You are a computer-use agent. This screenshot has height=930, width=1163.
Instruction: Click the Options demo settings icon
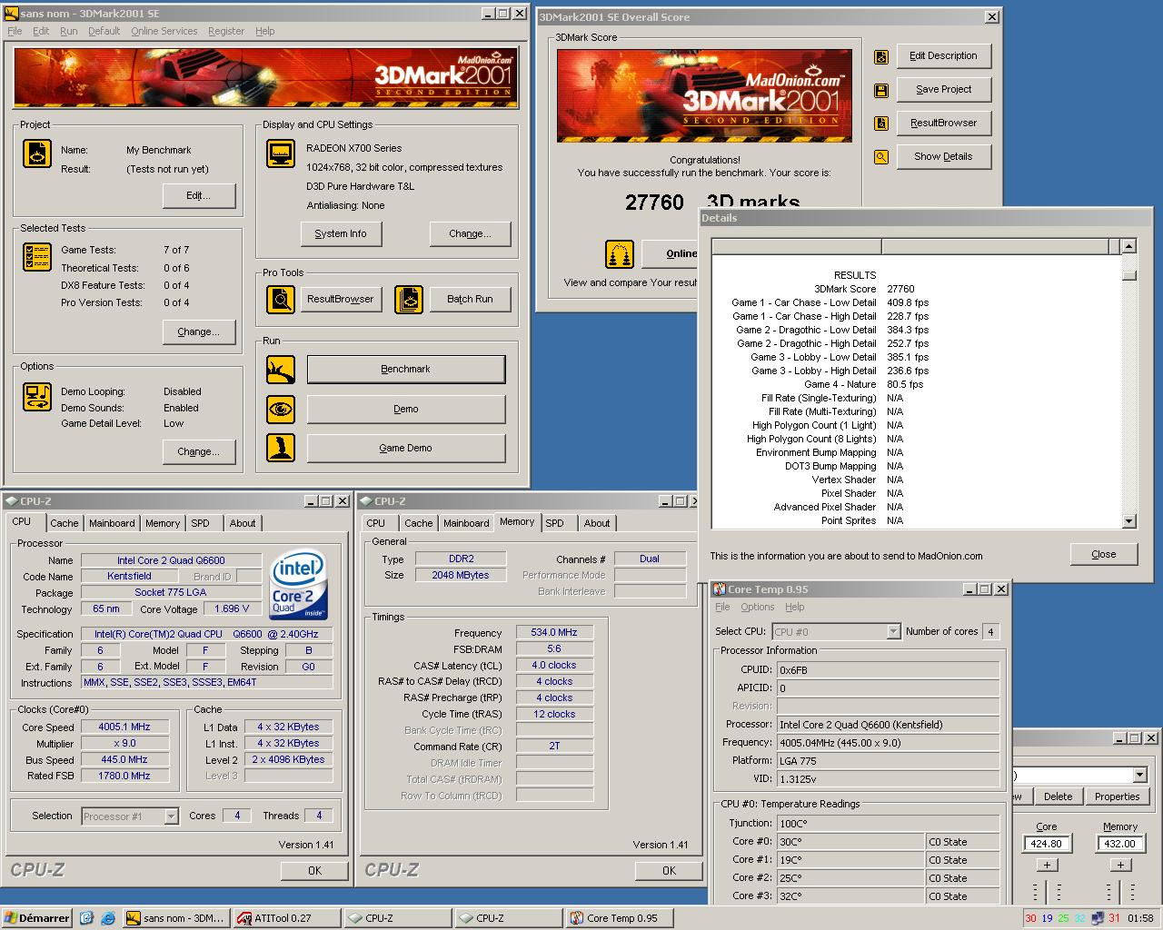(37, 397)
